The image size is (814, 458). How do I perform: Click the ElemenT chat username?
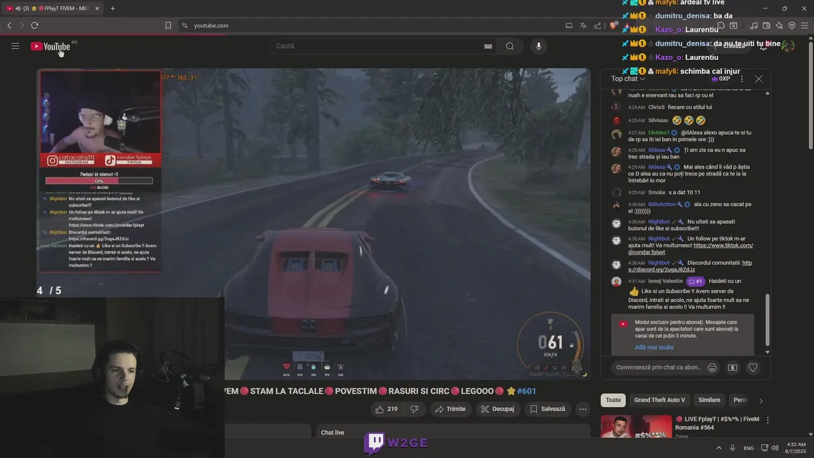(x=658, y=132)
